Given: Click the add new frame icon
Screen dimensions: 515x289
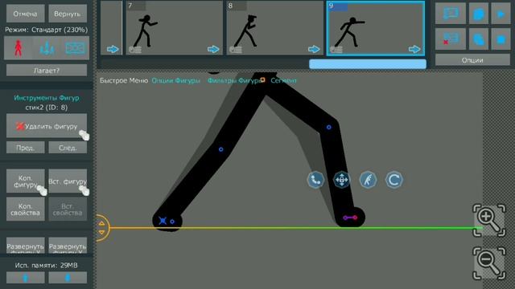Looking at the screenshot, I should (451, 13).
